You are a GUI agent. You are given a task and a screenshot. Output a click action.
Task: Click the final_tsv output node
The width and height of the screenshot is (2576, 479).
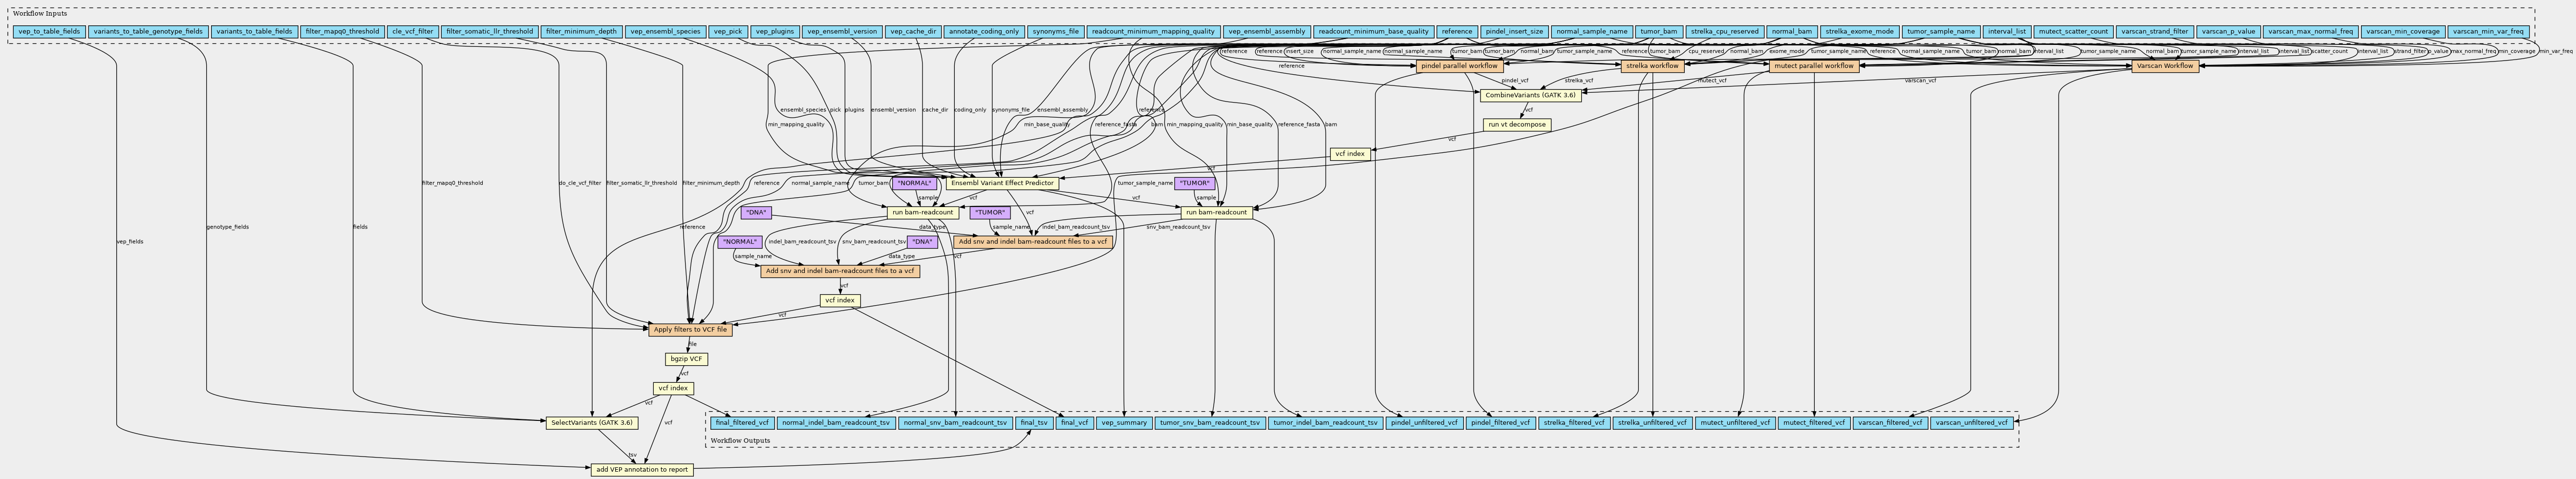click(1034, 423)
